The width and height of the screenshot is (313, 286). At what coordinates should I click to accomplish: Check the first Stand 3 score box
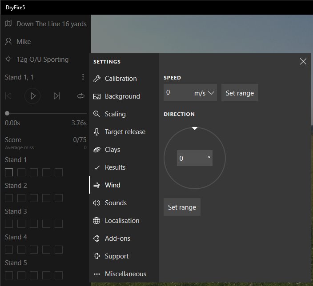pos(9,224)
